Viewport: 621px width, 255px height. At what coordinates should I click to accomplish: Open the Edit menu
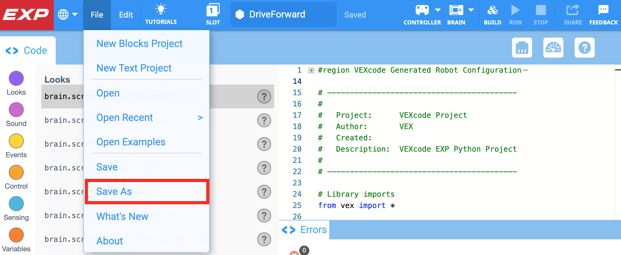(x=126, y=15)
